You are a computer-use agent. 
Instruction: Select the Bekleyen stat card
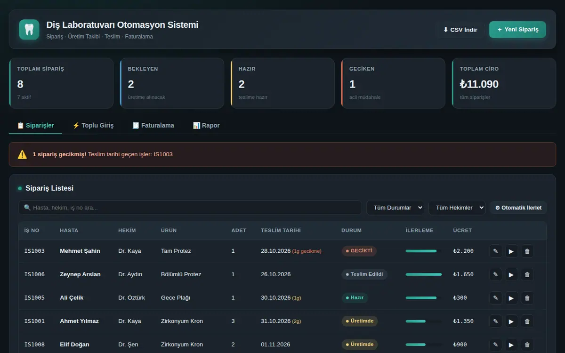[172, 83]
